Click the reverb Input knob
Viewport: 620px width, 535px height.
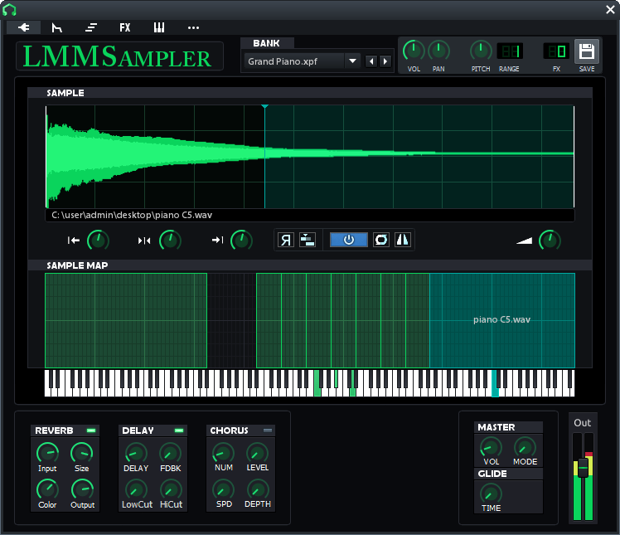click(47, 453)
